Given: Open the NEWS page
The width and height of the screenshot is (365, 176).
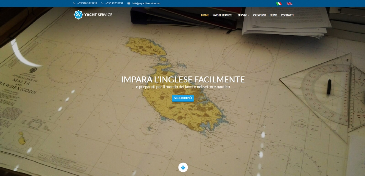Looking at the screenshot, I should (x=273, y=15).
